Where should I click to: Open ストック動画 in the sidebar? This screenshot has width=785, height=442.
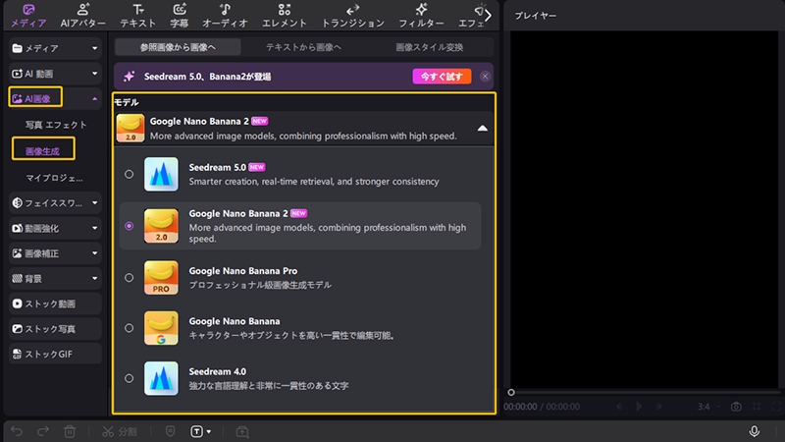[55, 304]
